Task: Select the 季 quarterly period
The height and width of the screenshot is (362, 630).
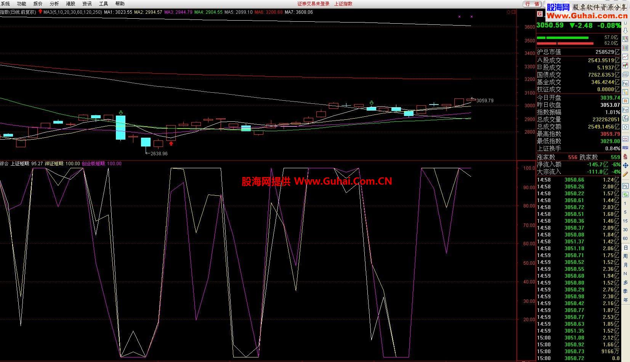Action: pos(625,291)
